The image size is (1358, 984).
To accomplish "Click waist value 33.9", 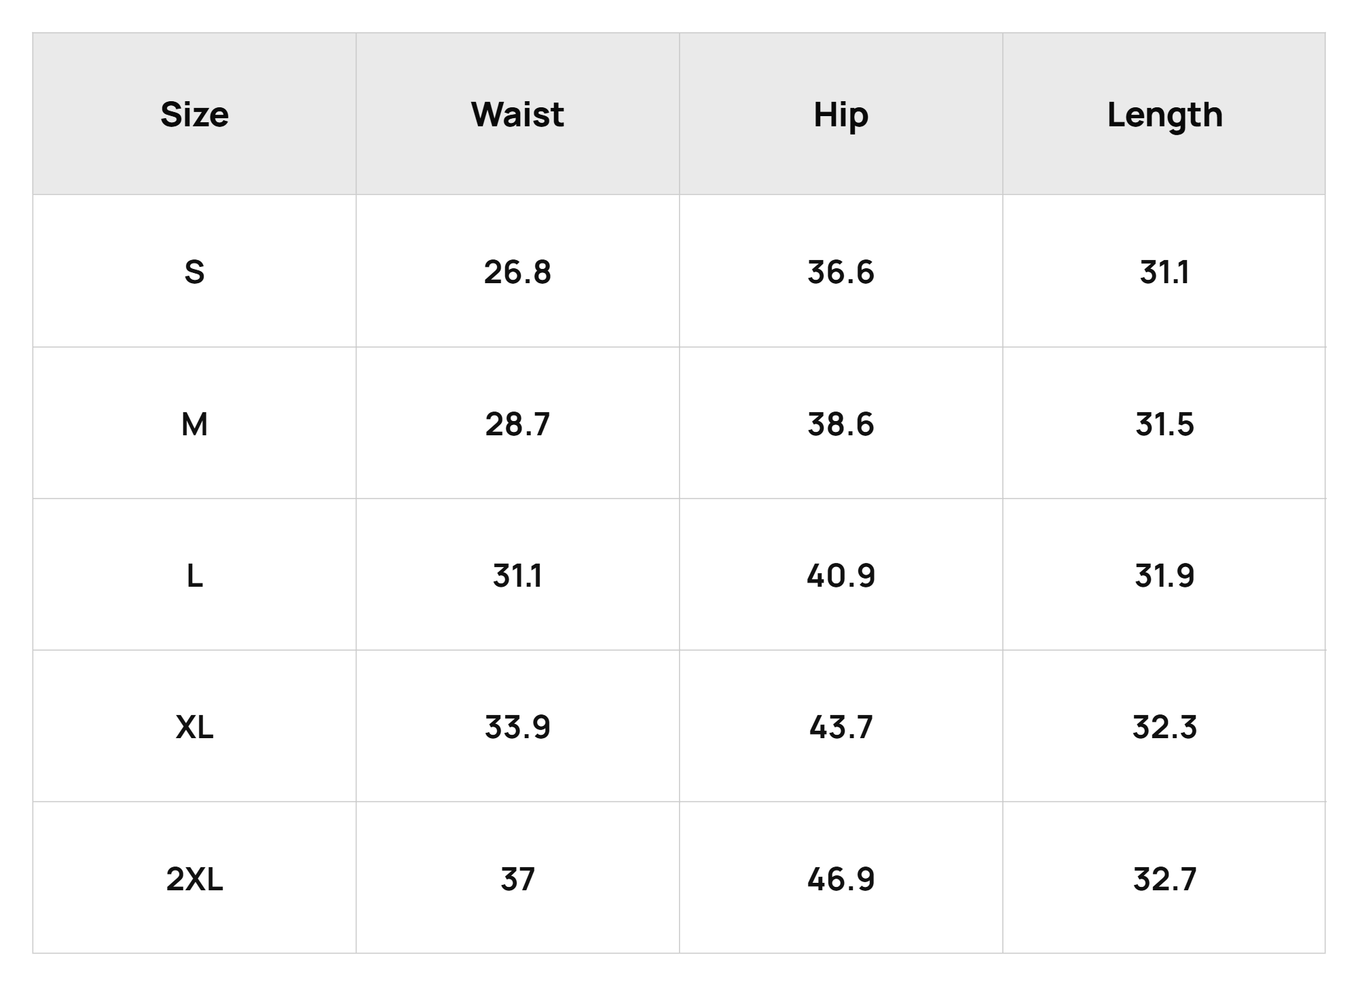I will pos(517,727).
